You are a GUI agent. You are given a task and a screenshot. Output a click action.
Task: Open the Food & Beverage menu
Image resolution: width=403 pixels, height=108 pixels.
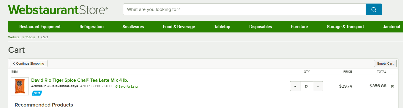click(x=179, y=27)
